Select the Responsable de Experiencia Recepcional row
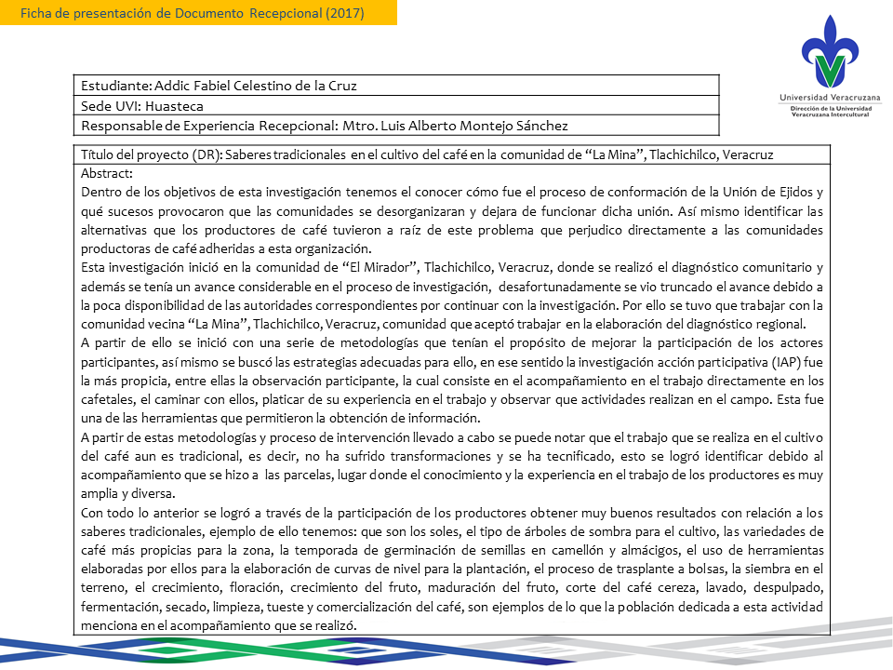The height and width of the screenshot is (670, 893). coord(326,126)
